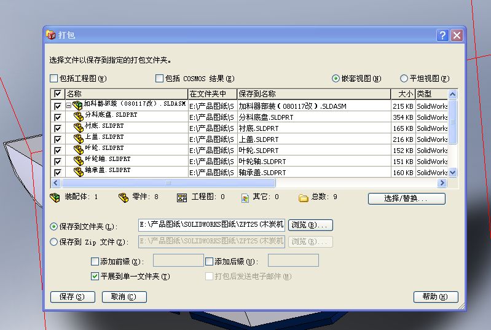The width and height of the screenshot is (491, 330).
Task: Uncheck the 加料器部装 assembly row checkbox
Action: 58,106
